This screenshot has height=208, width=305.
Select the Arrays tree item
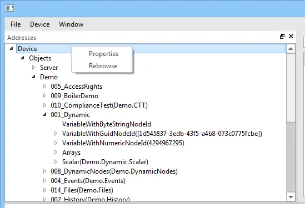coord(71,153)
